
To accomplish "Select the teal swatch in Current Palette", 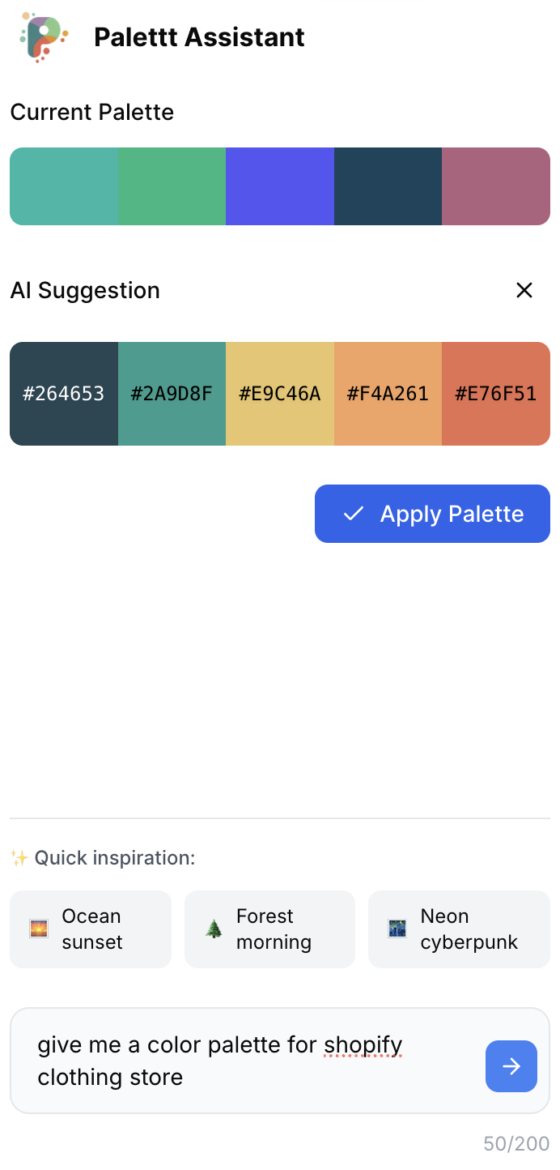I will 63,186.
